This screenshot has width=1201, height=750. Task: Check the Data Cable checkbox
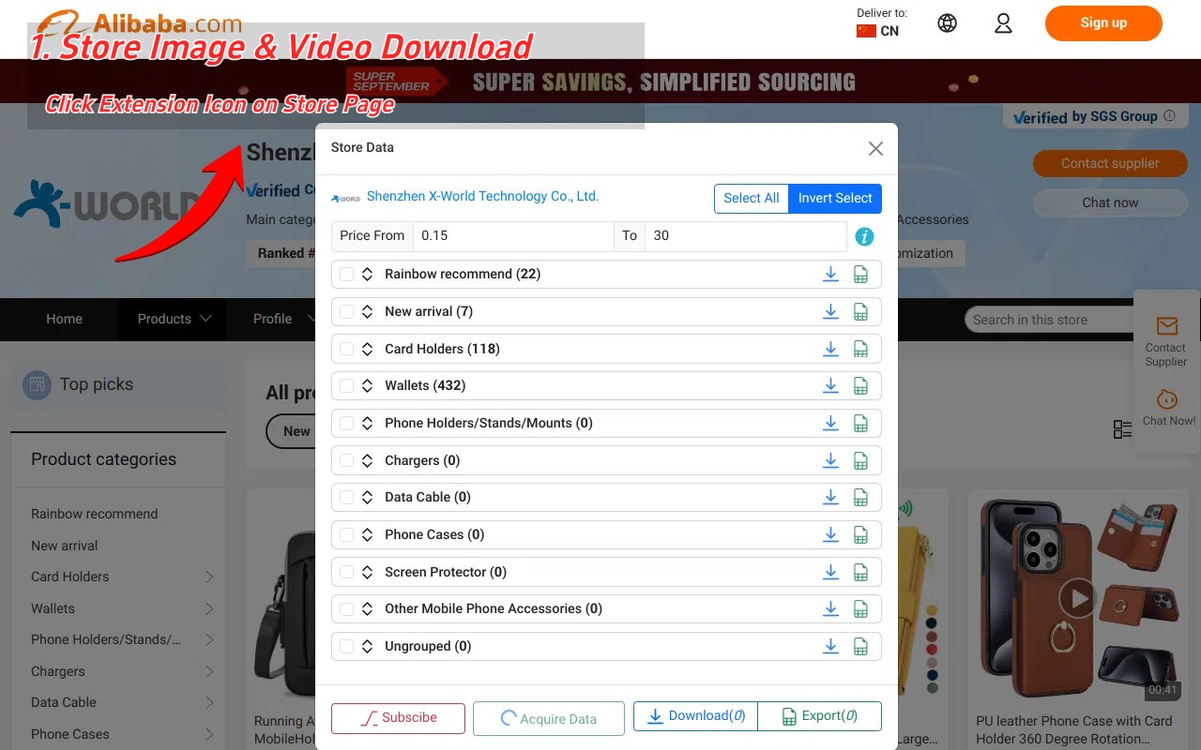coord(346,497)
